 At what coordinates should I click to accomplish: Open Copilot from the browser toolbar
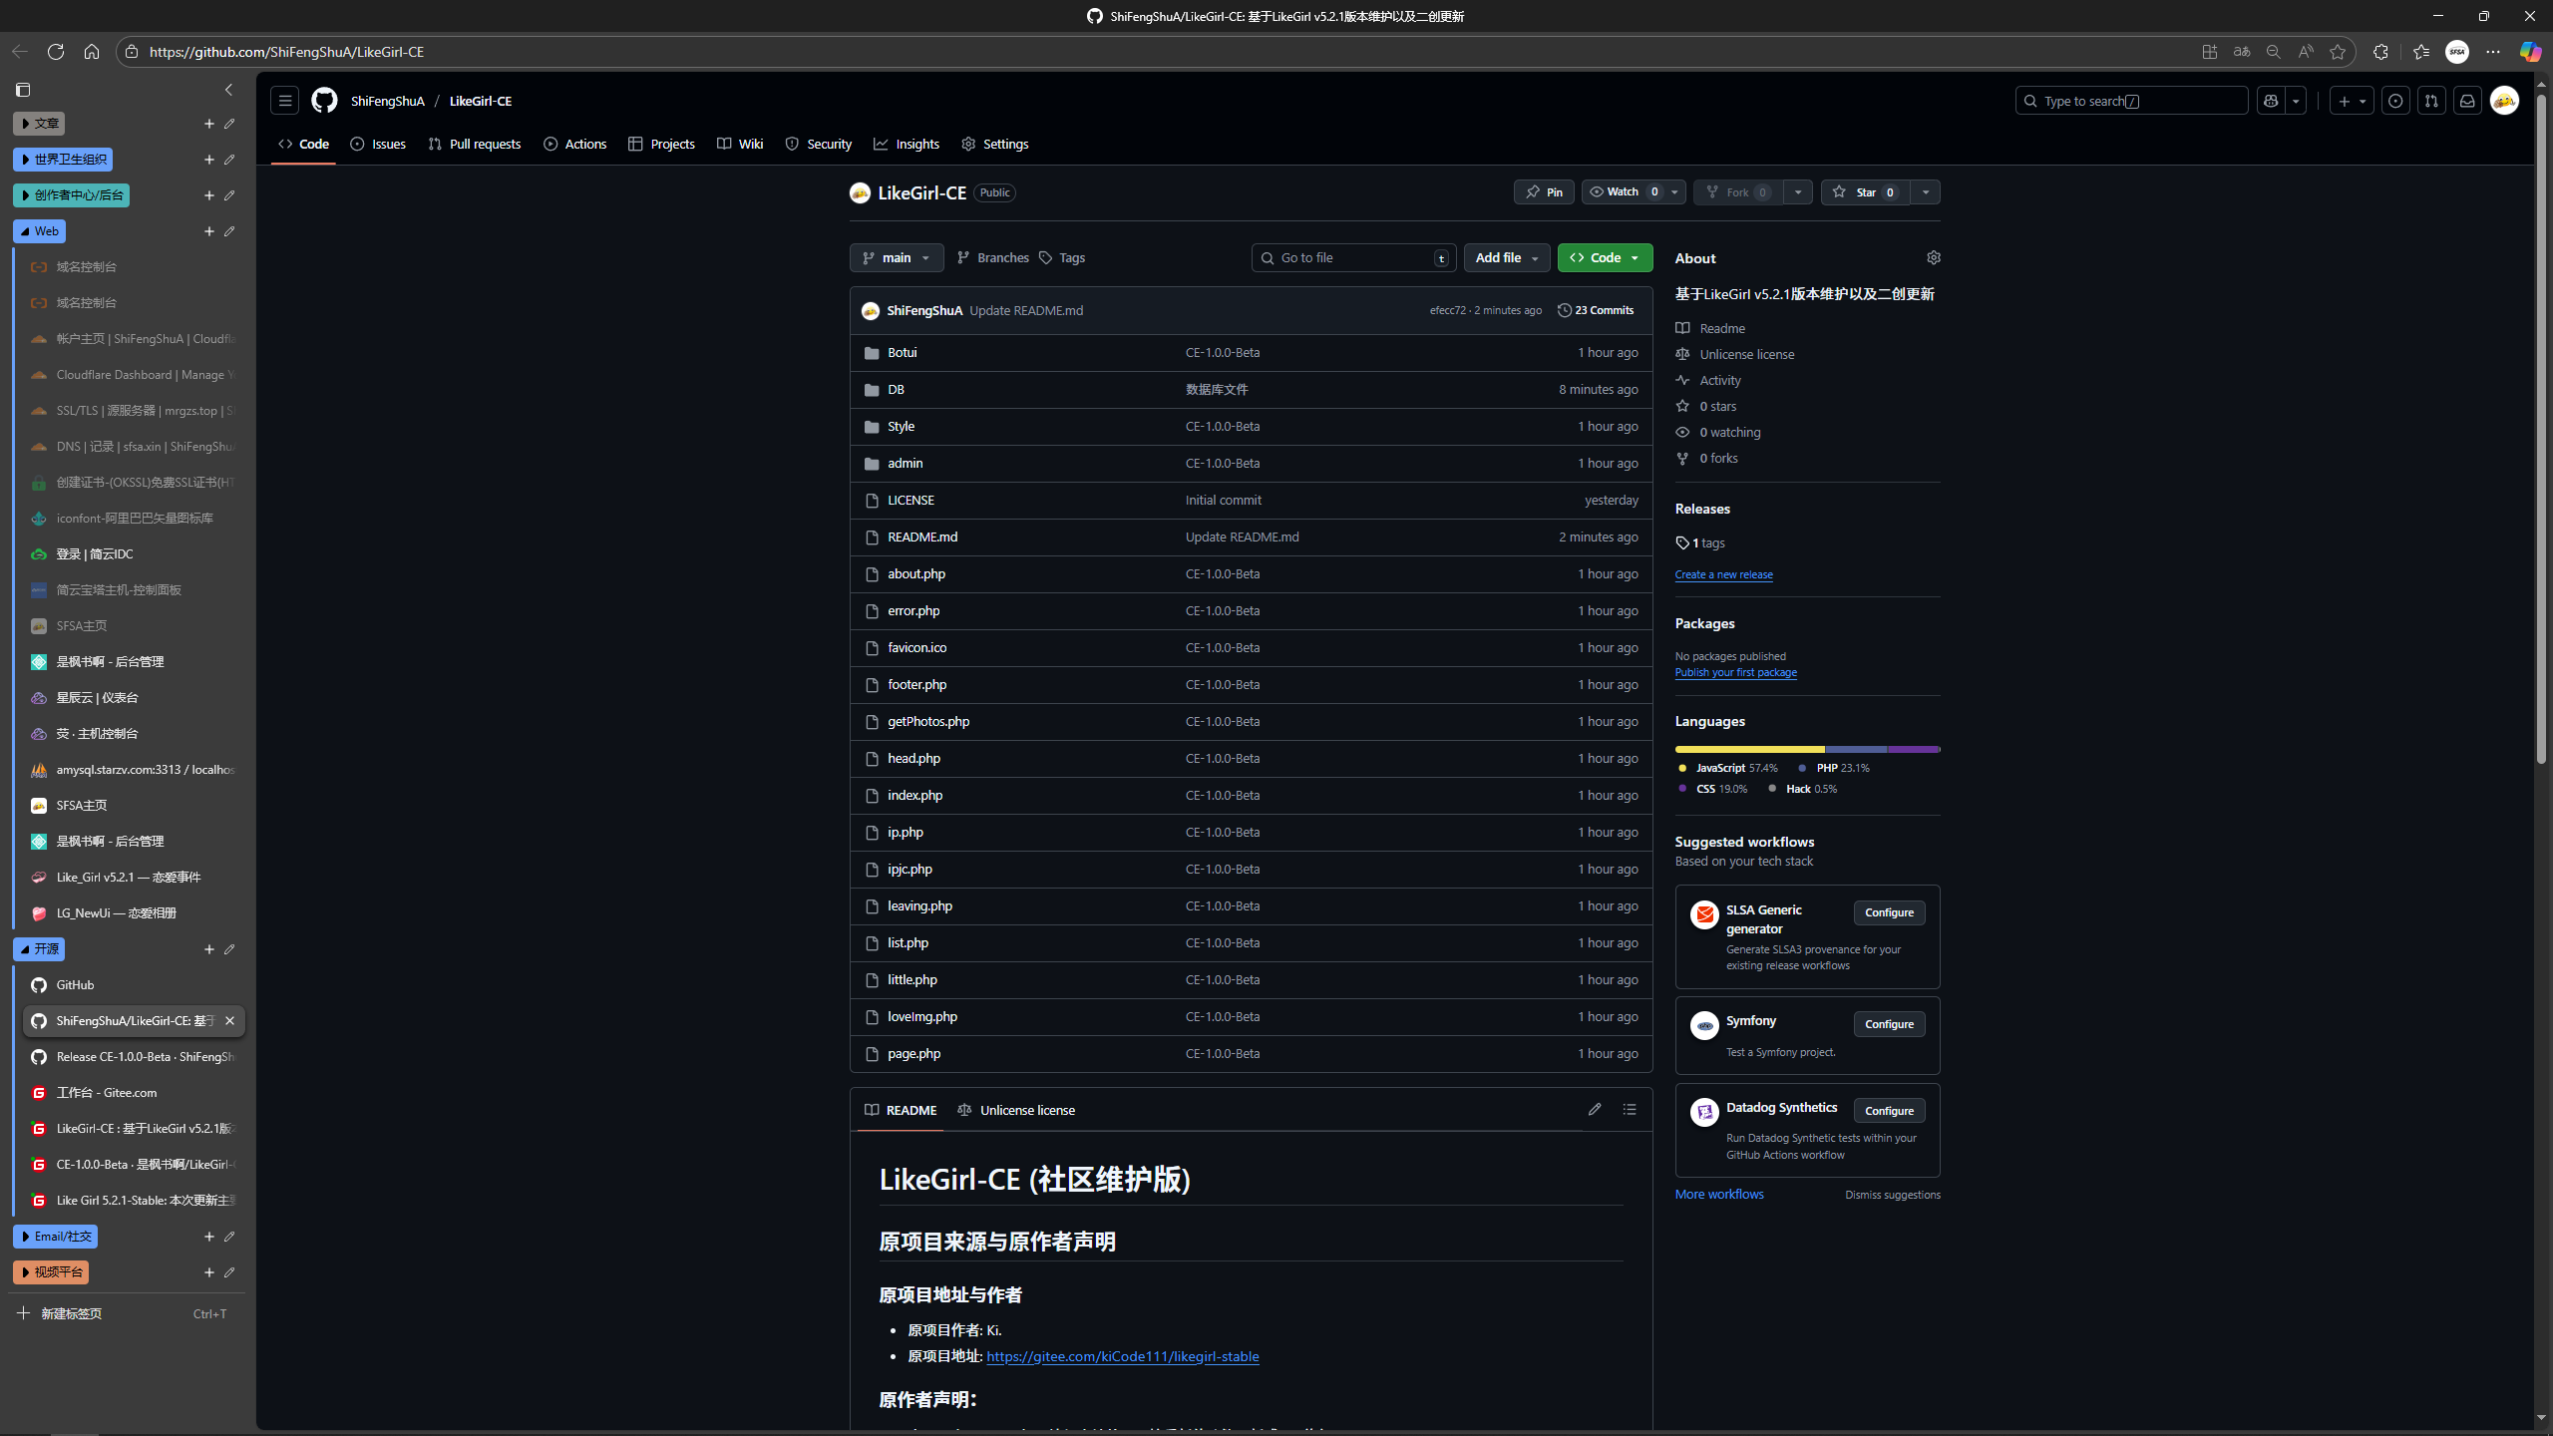2529,52
